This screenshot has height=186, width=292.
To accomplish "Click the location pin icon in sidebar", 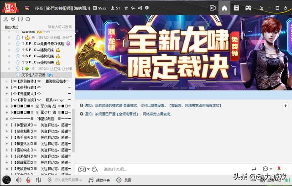I will click(x=13, y=19).
